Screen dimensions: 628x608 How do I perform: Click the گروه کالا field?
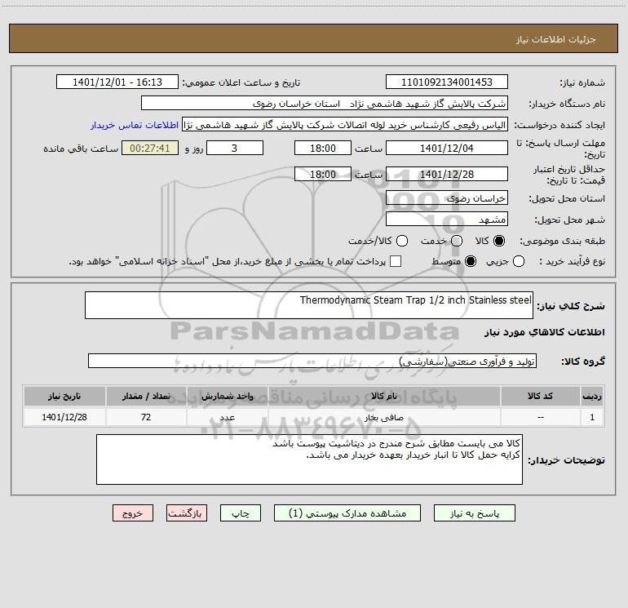312,361
